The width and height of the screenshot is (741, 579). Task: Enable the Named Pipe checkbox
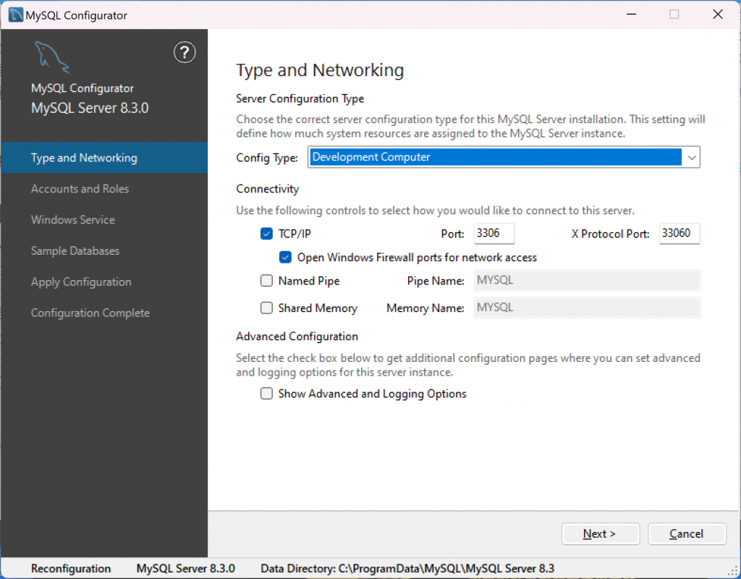click(x=266, y=281)
